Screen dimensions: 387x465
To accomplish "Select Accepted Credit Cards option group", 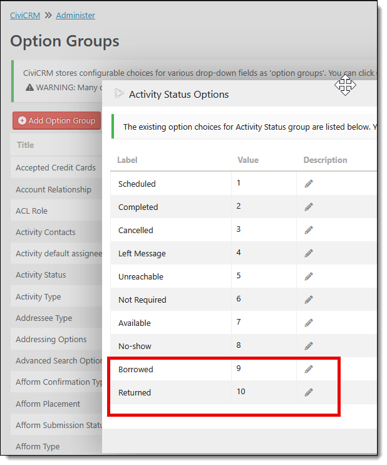I will [56, 167].
